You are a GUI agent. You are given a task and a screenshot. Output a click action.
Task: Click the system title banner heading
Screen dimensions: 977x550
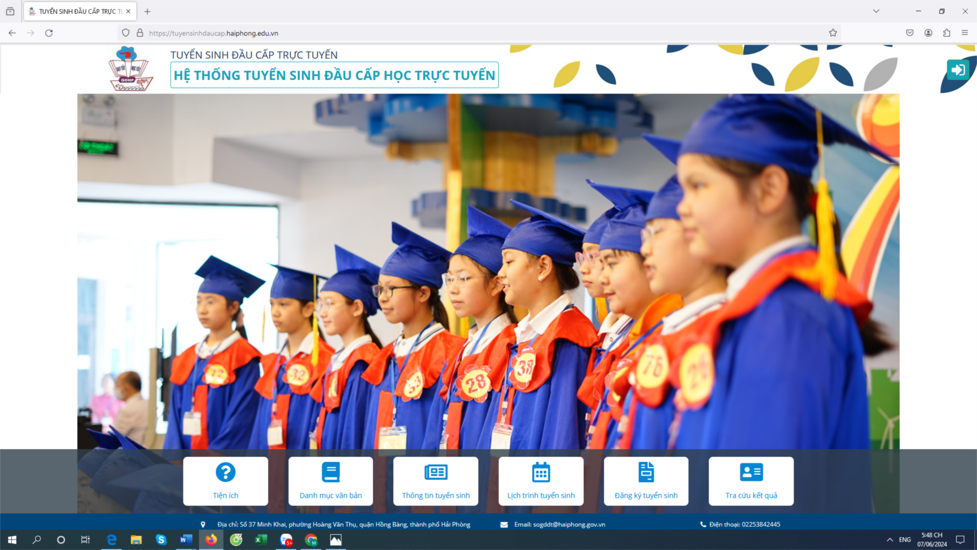(334, 75)
